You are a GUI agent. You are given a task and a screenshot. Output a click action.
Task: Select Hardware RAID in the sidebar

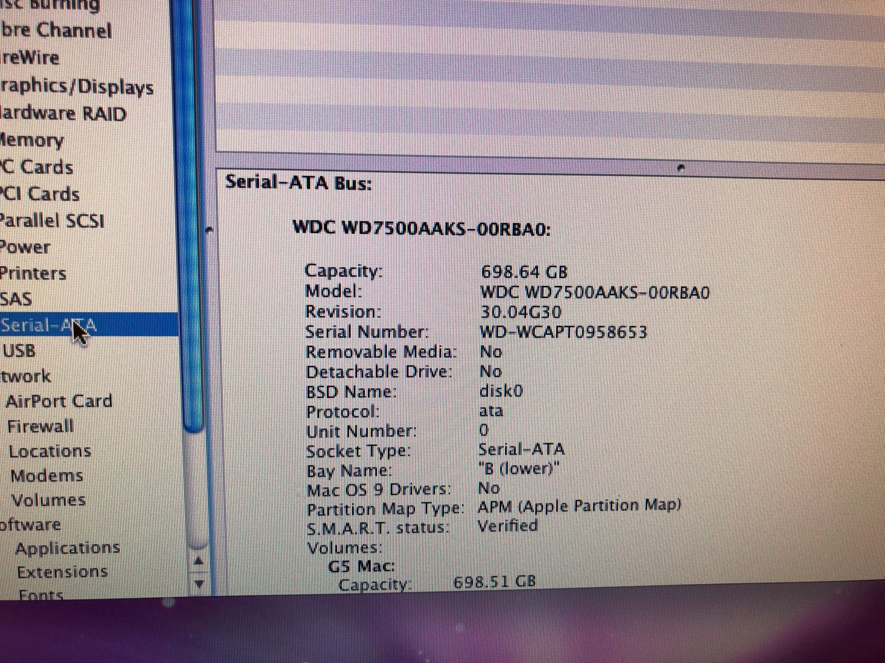click(x=63, y=114)
